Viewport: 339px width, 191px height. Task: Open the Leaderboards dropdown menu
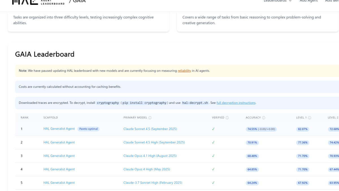(277, 1)
